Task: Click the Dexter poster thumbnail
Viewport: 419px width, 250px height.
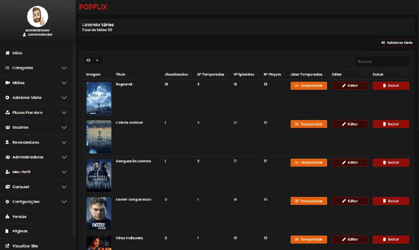Action: click(x=99, y=214)
